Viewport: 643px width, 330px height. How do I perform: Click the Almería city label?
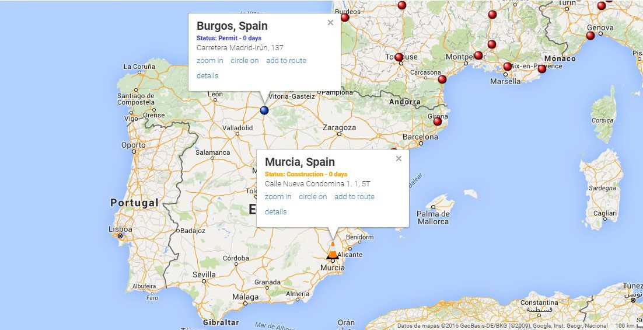[298, 294]
